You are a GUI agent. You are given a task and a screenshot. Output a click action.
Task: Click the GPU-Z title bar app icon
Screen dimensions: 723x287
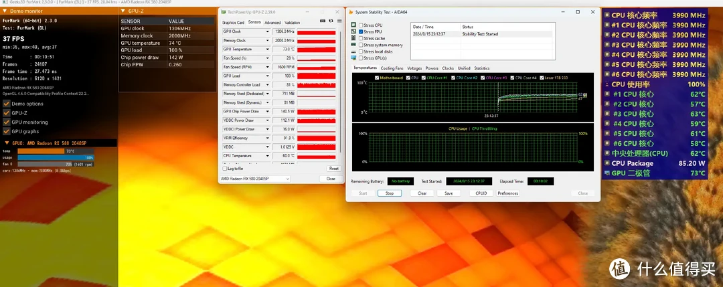click(224, 11)
